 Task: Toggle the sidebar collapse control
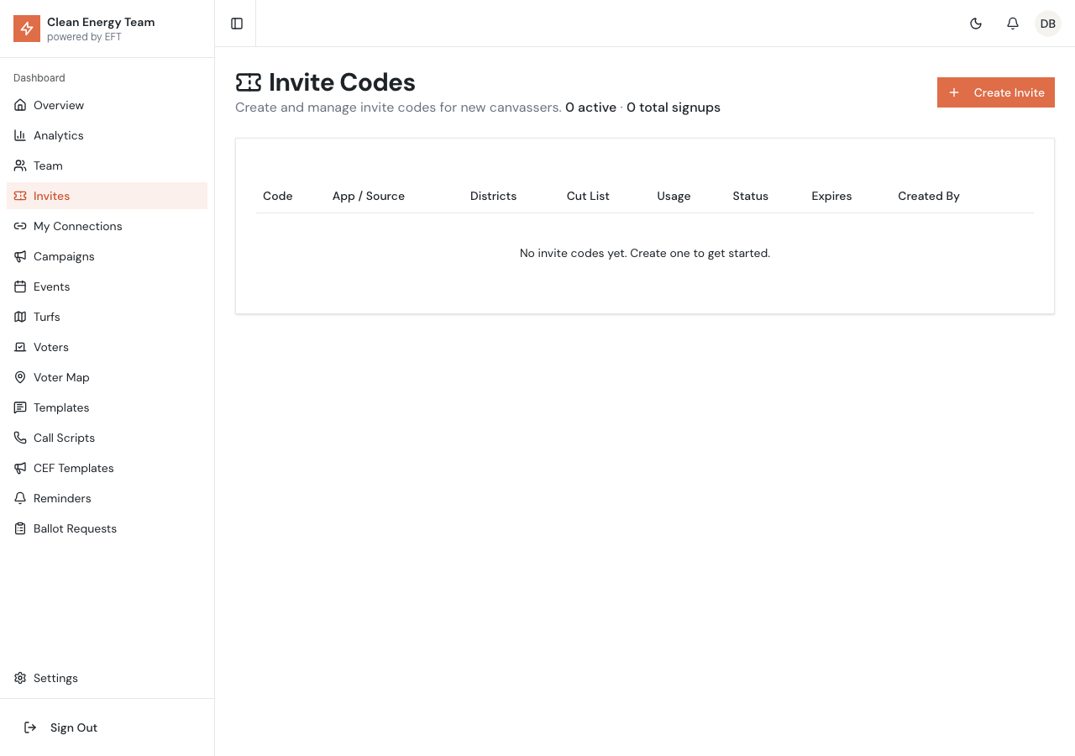(x=236, y=24)
